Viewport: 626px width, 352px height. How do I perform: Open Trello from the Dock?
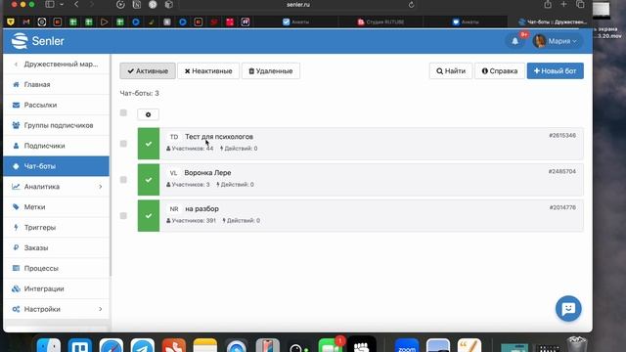[80, 345]
